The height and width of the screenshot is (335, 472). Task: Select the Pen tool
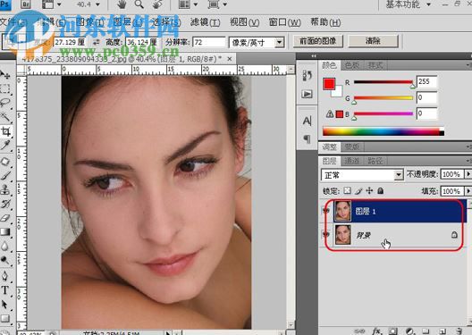pyautogui.click(x=4, y=275)
